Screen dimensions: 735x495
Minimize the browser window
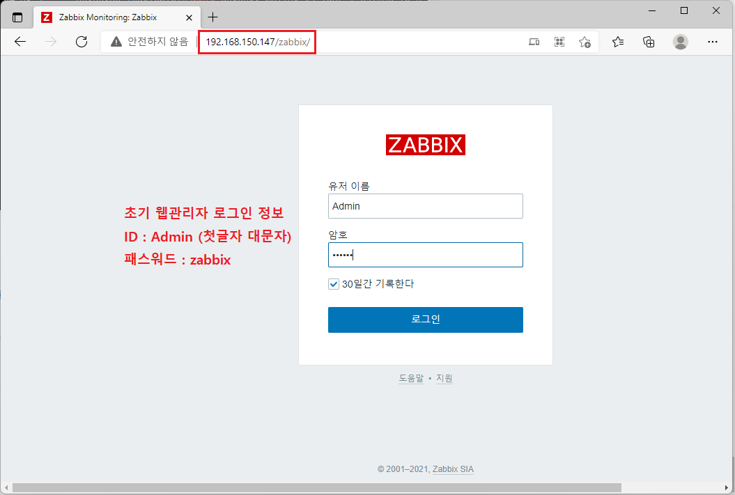coord(652,10)
